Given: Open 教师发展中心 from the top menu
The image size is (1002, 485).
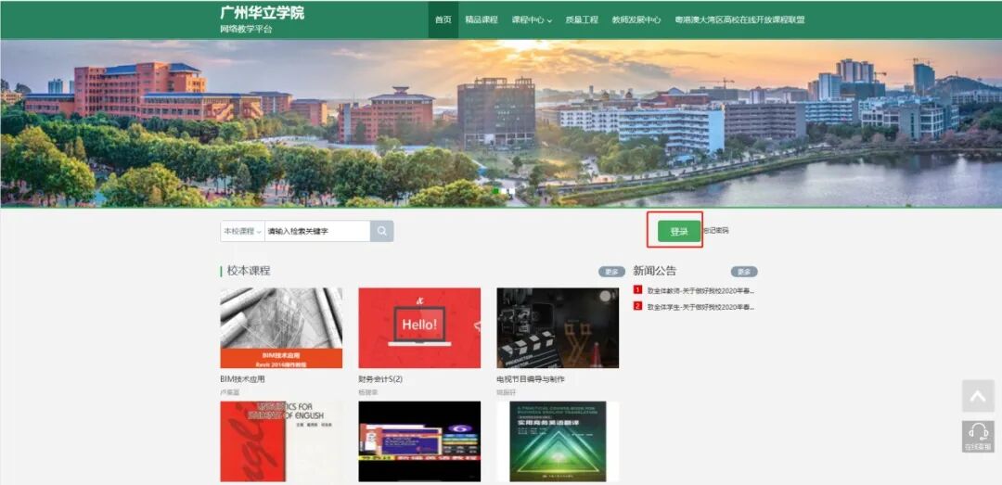Looking at the screenshot, I should pos(636,19).
